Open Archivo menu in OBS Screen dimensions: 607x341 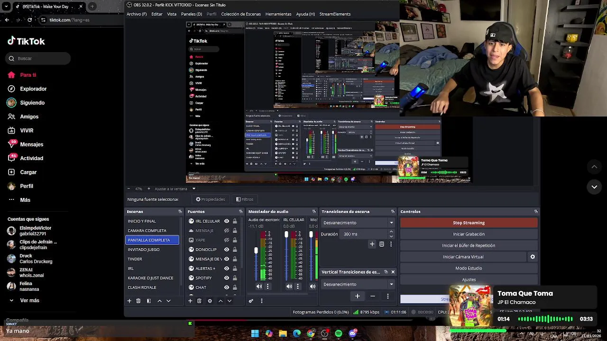137,14
